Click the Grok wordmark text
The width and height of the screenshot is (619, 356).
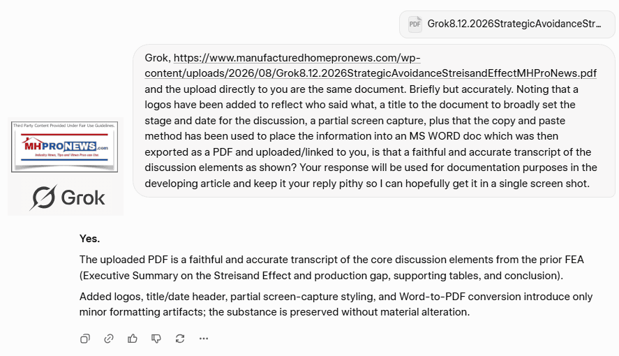pyautogui.click(x=83, y=198)
